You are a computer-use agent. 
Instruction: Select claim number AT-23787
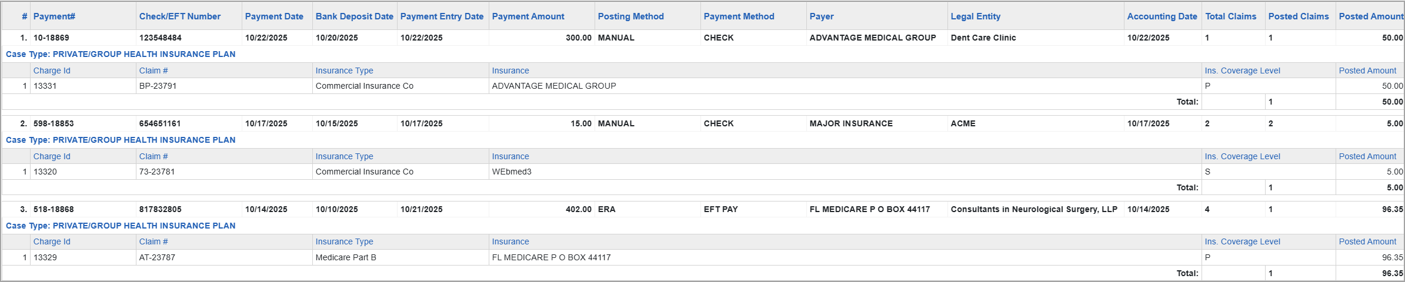pos(157,257)
